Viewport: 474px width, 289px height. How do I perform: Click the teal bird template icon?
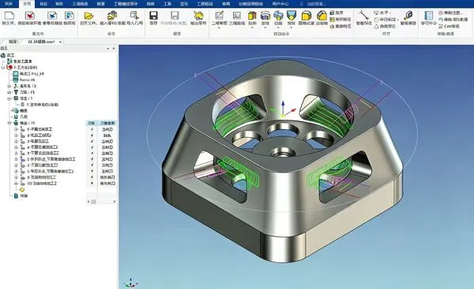point(70,16)
